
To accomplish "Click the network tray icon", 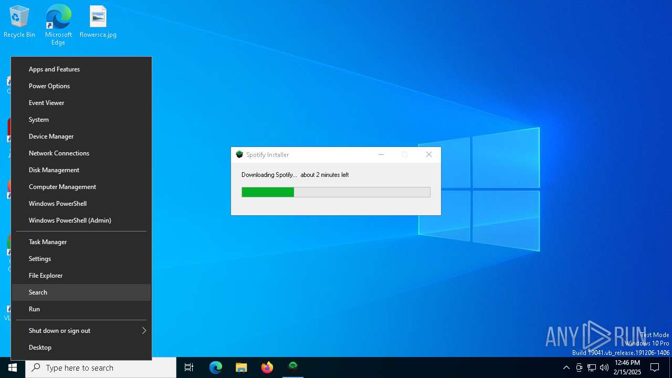I will point(592,367).
